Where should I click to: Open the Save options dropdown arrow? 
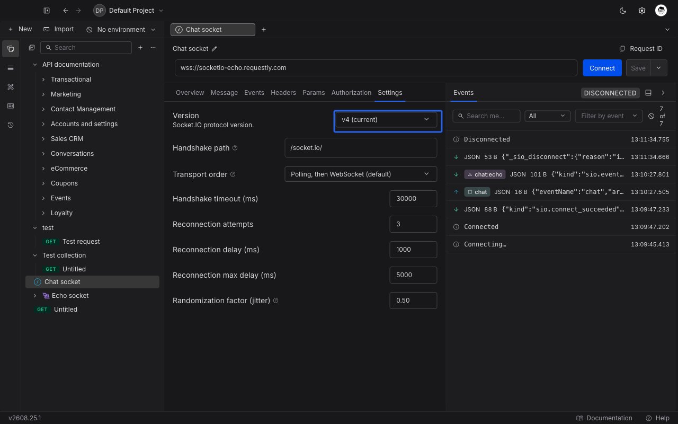(x=658, y=68)
